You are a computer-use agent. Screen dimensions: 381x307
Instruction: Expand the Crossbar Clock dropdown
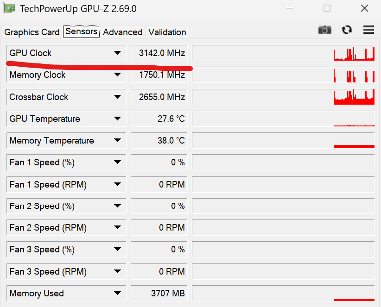pyautogui.click(x=117, y=97)
